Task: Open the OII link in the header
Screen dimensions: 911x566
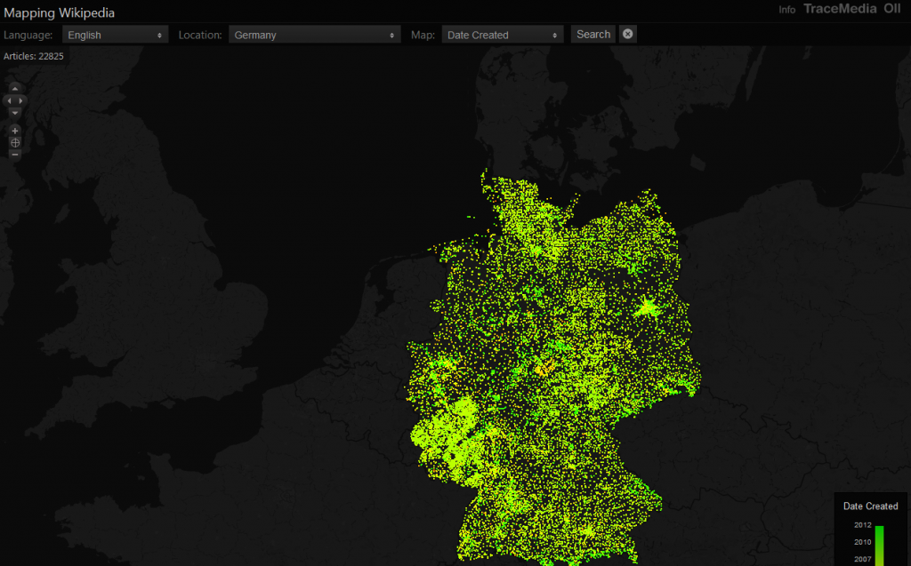Action: click(891, 9)
